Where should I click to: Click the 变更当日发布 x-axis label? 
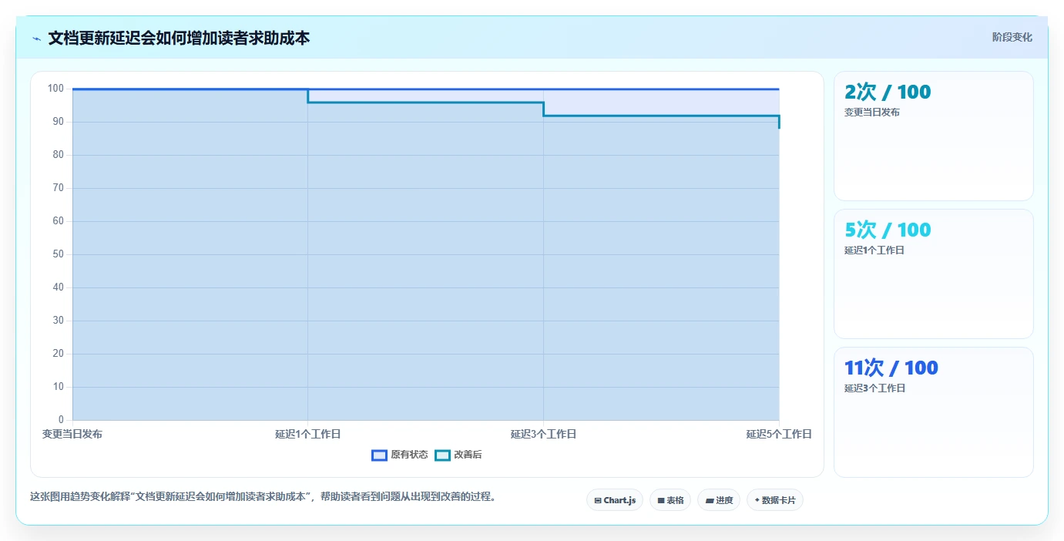[x=72, y=434]
